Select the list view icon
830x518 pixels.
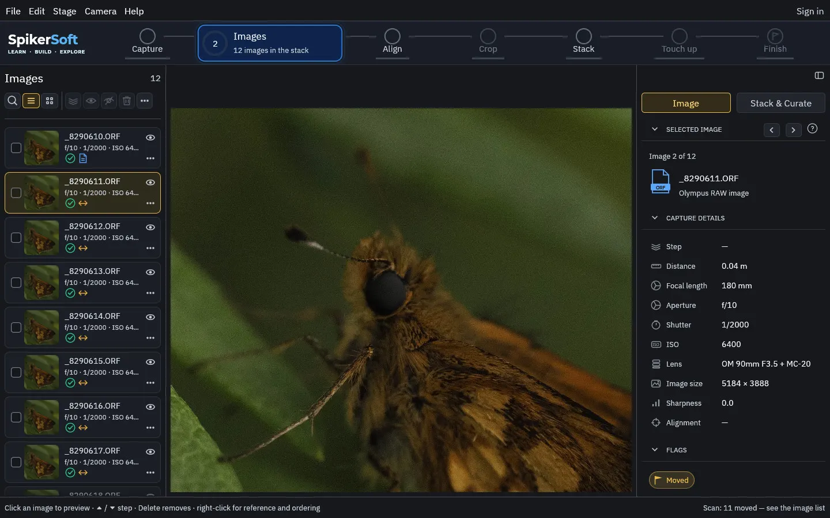click(31, 101)
